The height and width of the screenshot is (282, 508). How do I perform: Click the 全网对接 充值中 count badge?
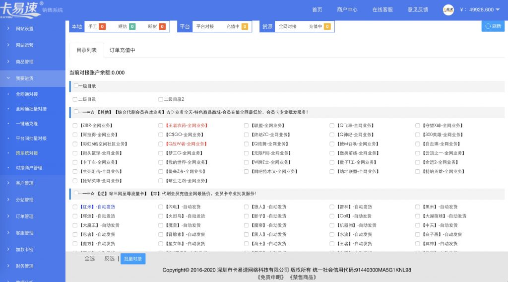pyautogui.click(x=327, y=27)
